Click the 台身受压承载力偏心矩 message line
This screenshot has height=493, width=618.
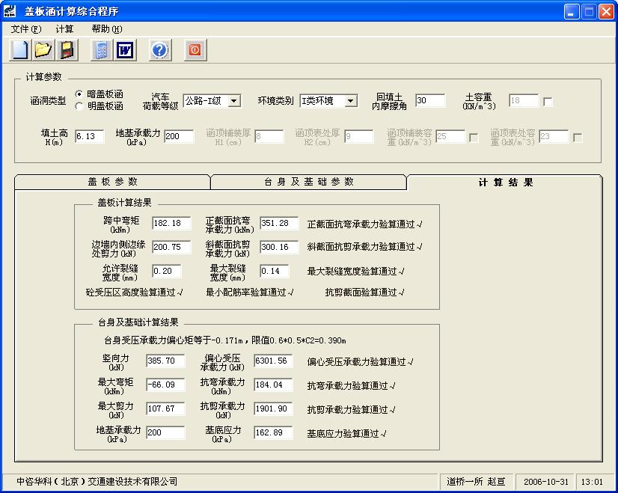pyautogui.click(x=225, y=340)
